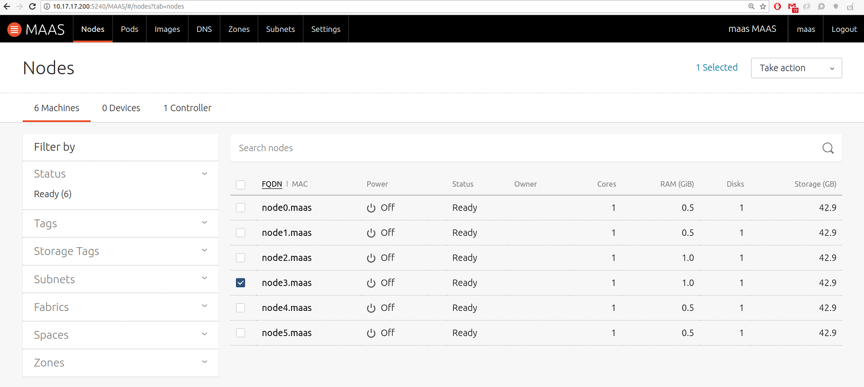Click the power icon for node0.maas
This screenshot has width=864, height=387.
tap(371, 208)
